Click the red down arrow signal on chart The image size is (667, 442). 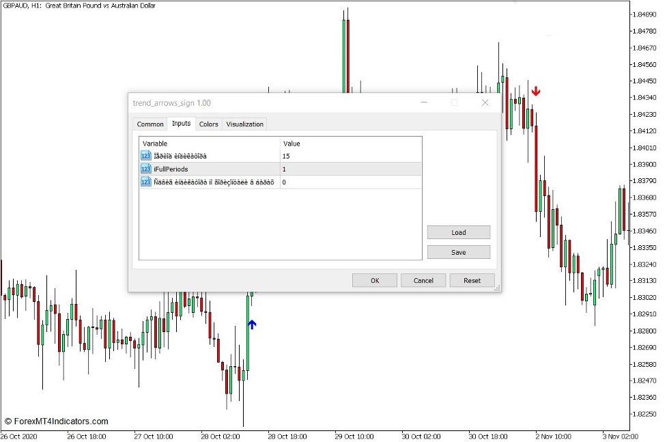point(536,91)
